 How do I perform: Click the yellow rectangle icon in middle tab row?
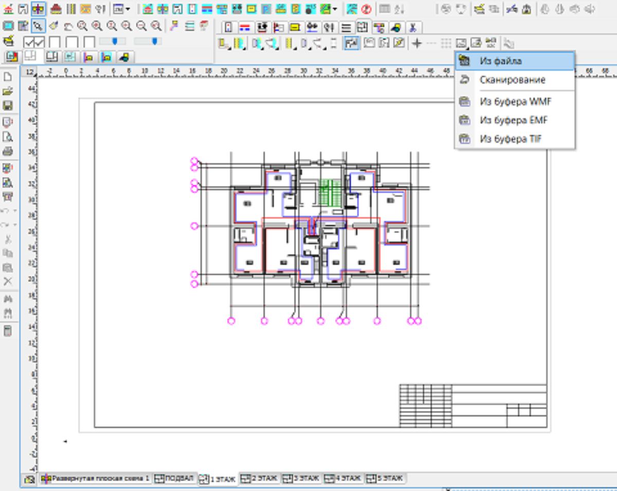(x=295, y=27)
